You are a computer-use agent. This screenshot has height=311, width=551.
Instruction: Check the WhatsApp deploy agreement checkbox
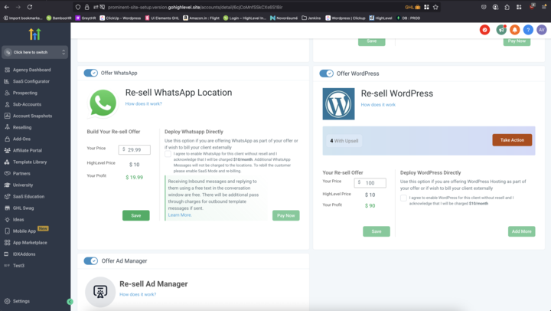pos(168,154)
